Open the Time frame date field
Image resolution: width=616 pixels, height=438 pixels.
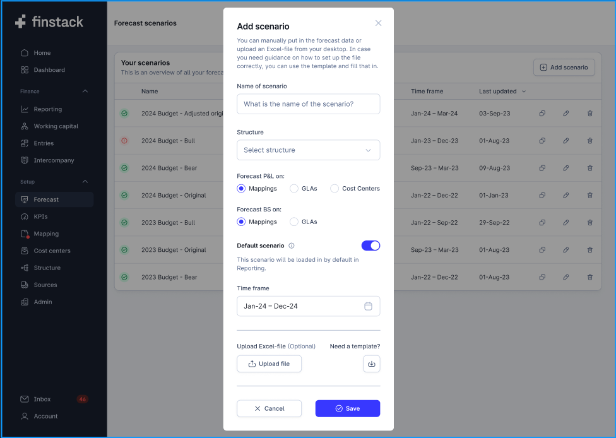click(309, 306)
